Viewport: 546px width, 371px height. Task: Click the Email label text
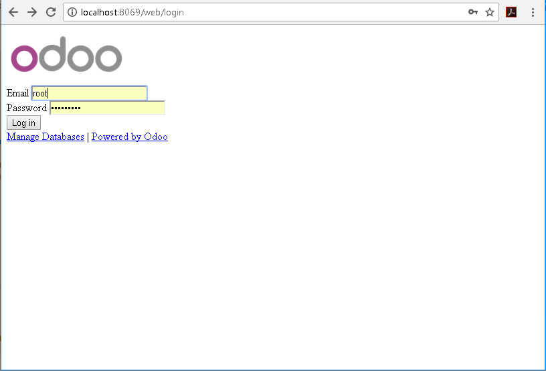point(18,93)
